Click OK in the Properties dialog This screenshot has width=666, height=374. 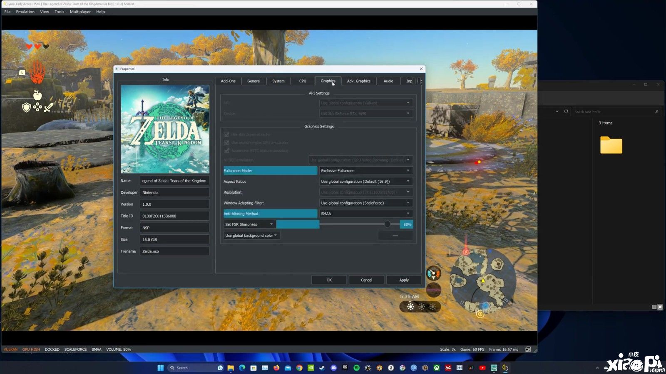pos(329,280)
